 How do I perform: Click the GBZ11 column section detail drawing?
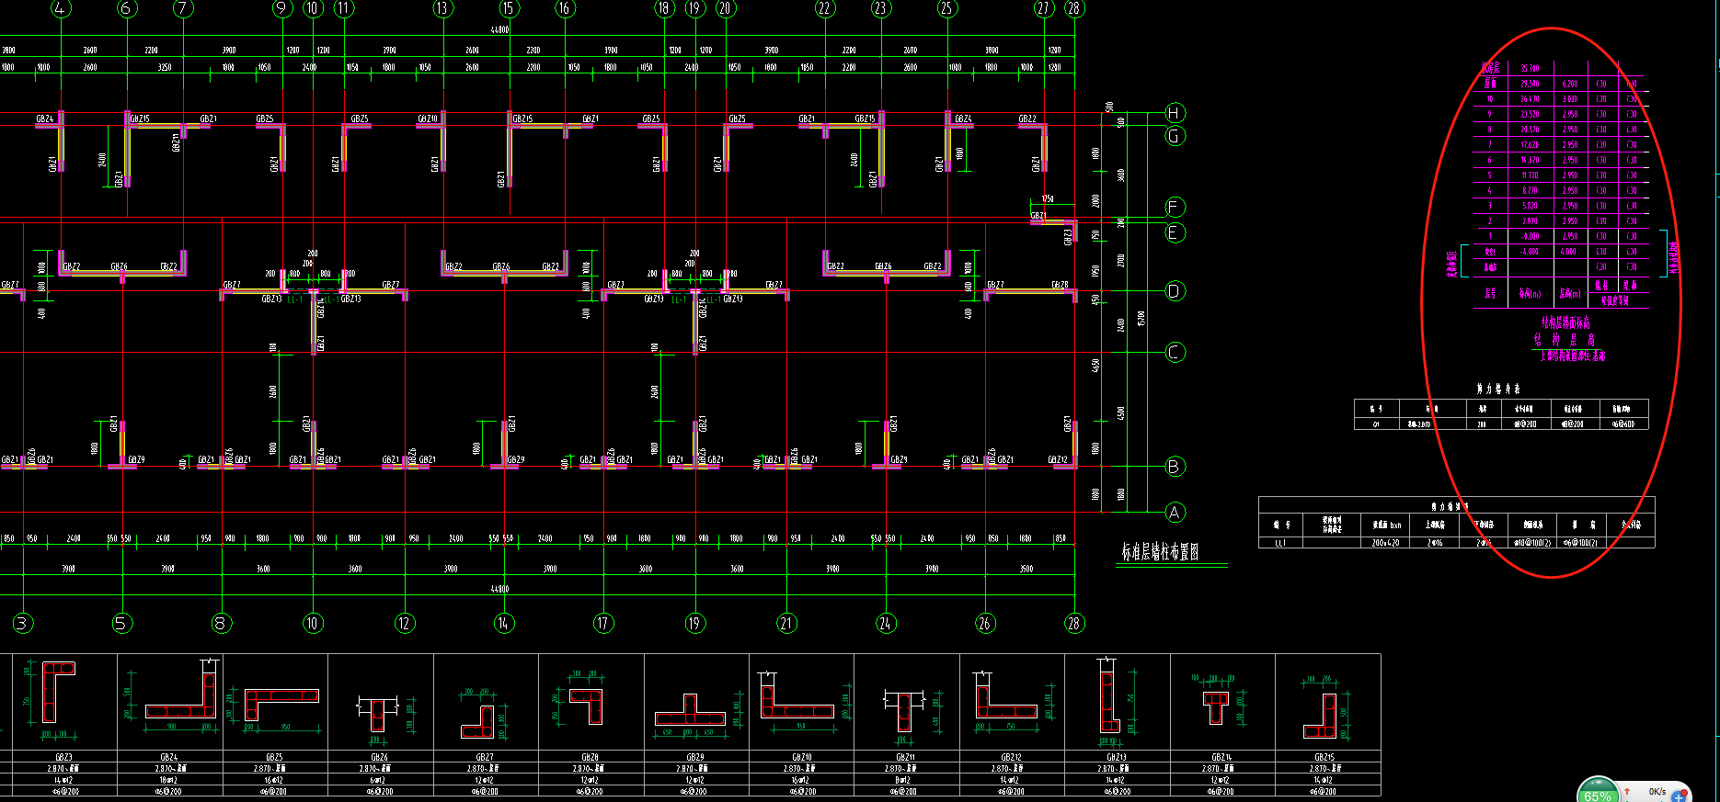(905, 712)
